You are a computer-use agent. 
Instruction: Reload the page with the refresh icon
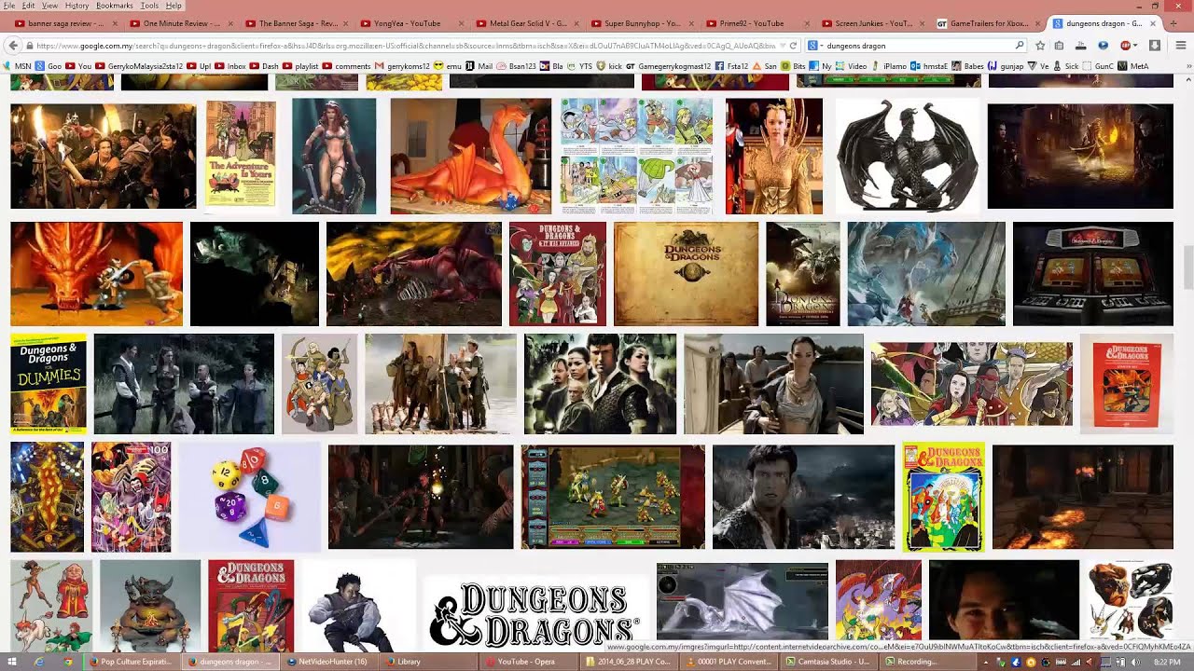point(793,45)
